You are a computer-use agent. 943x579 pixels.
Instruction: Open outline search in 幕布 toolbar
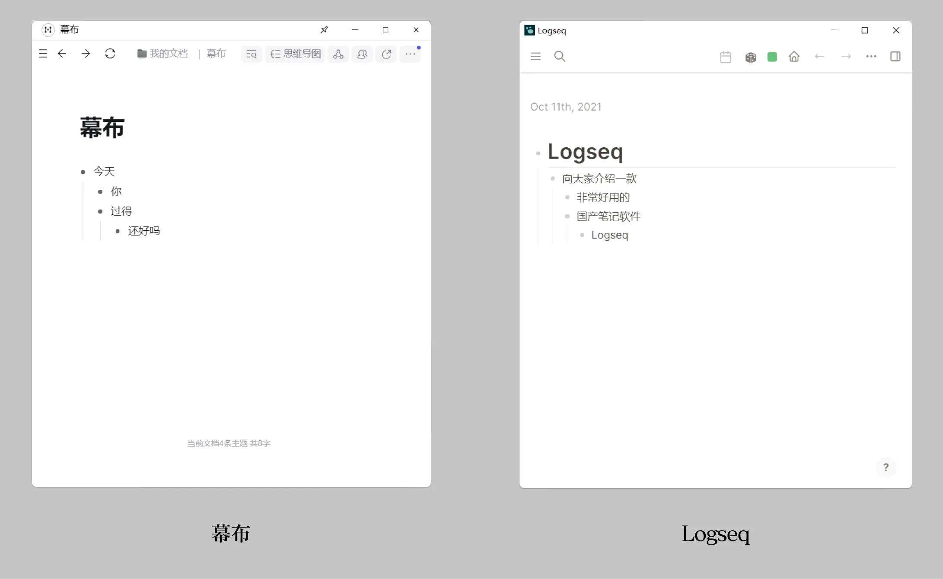coord(252,54)
